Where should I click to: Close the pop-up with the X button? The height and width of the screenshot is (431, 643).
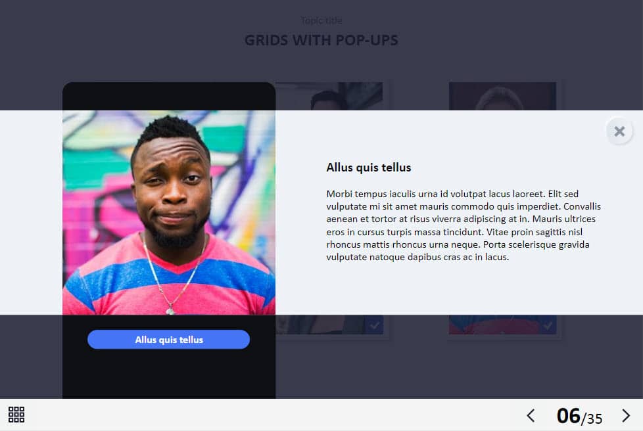coord(619,131)
